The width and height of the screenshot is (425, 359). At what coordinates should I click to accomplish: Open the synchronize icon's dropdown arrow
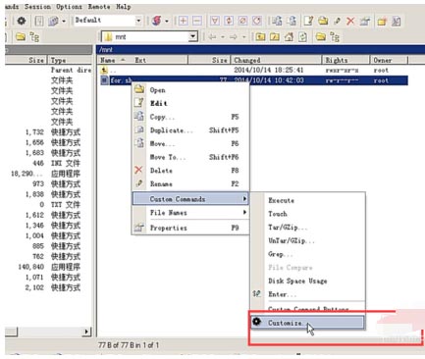tap(167, 22)
